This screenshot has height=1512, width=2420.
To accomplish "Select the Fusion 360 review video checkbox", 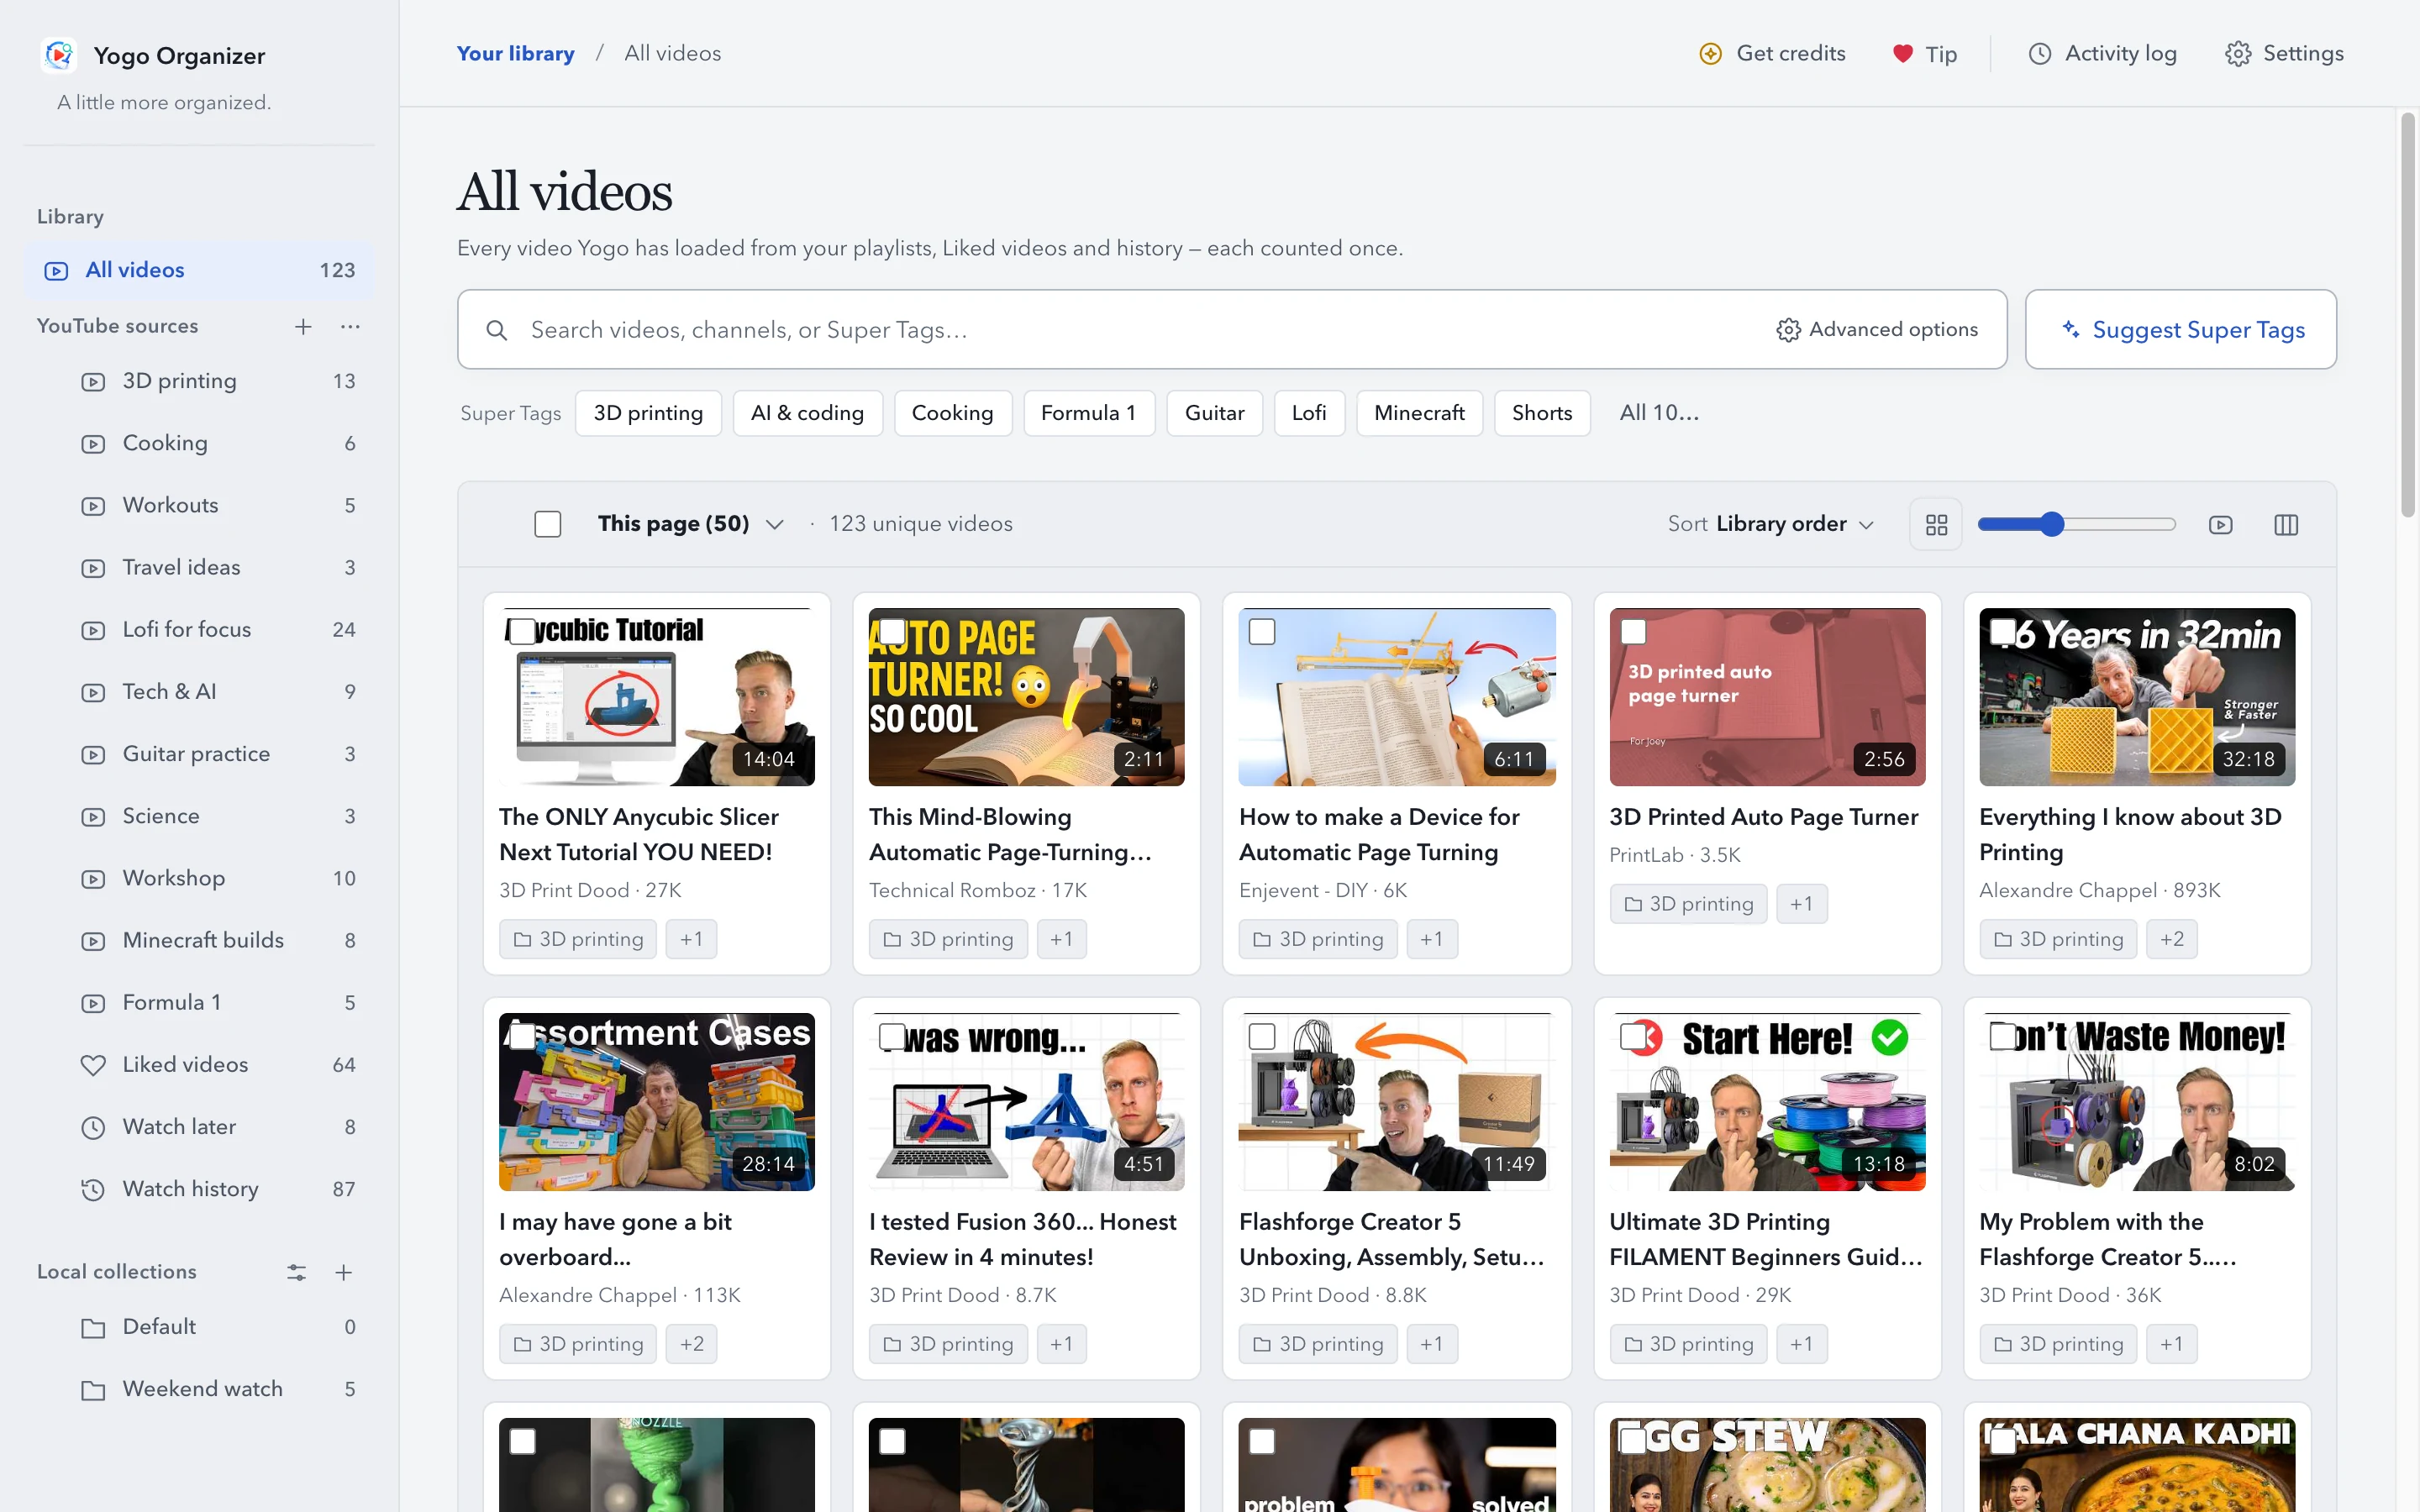I will (892, 1037).
